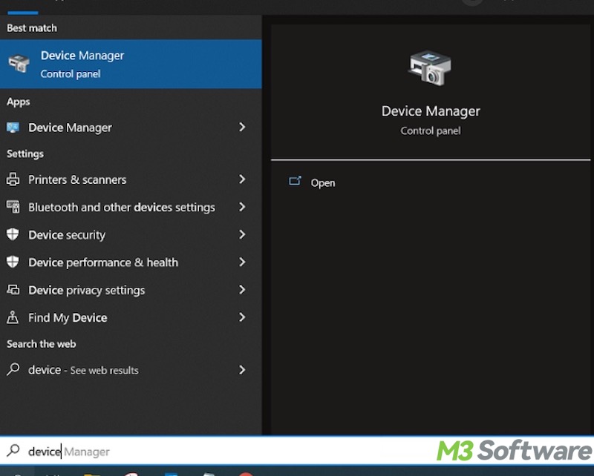Click the Find My Device icon
This screenshot has height=476, width=594.
tap(14, 317)
